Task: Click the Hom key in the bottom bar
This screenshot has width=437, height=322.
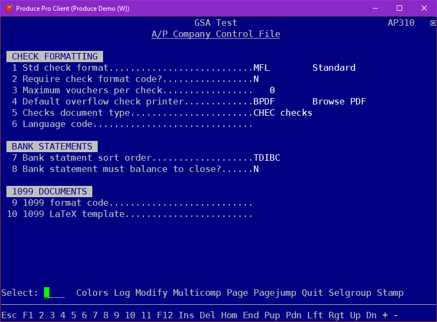Action: point(229,316)
